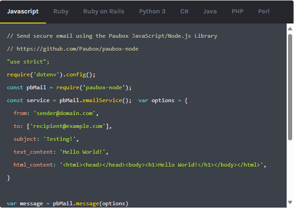Click the 'Testing!' subject value
294x209 pixels.
click(59, 139)
